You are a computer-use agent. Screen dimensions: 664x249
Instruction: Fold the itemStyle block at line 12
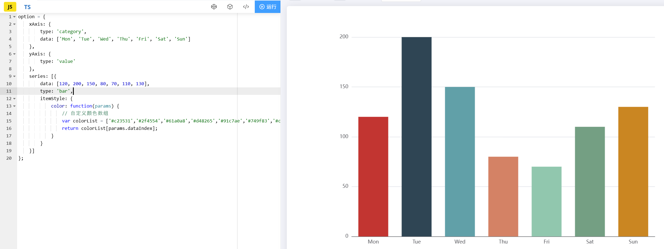pos(14,99)
